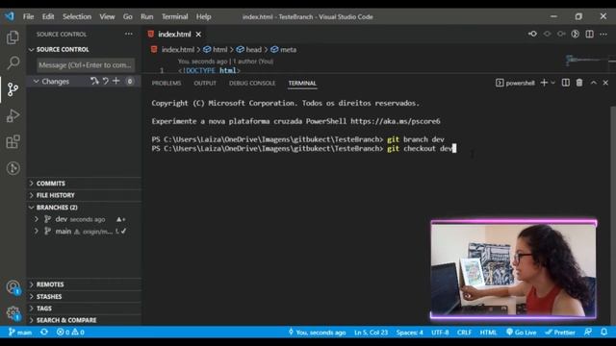Expand the REMOTES section

(31, 284)
